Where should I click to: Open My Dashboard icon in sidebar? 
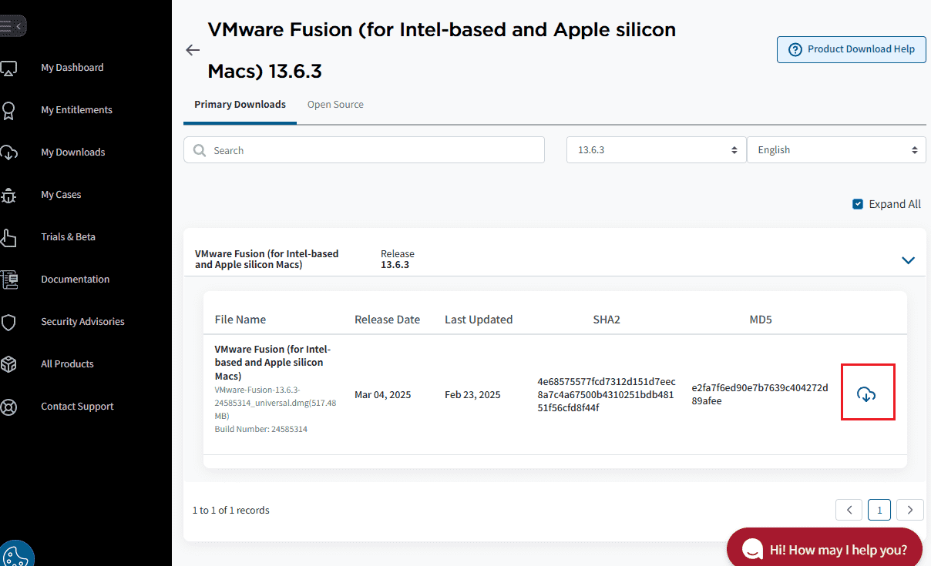click(8, 68)
